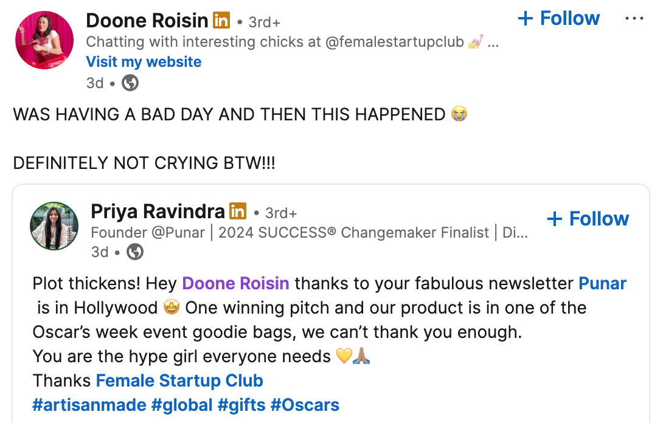Open the Female Startup Club mention
Image resolution: width=663 pixels, height=423 pixels.
[179, 380]
